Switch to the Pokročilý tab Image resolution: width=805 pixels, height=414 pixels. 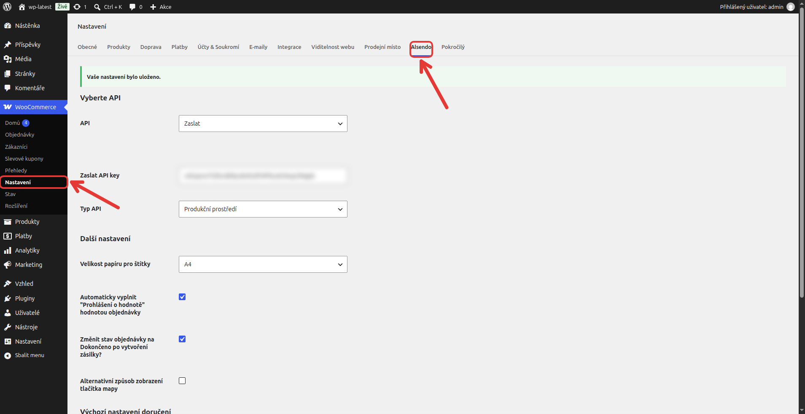coord(453,47)
